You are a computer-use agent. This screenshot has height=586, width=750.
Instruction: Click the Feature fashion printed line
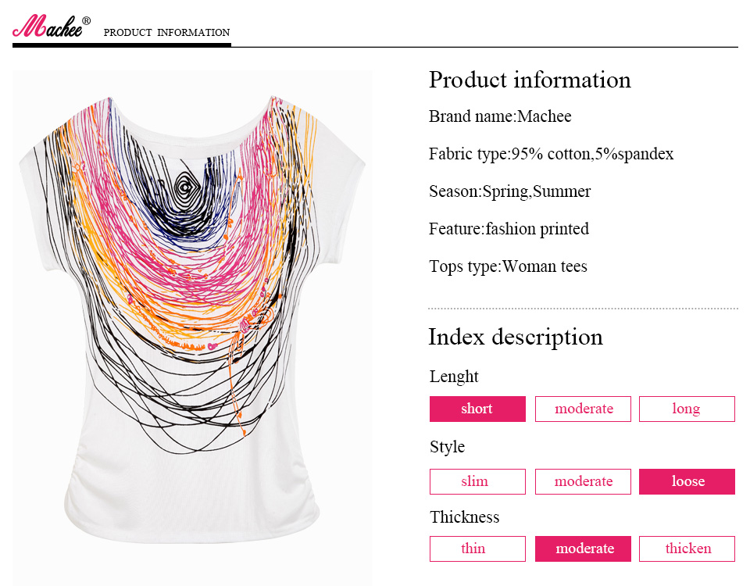[x=509, y=229]
